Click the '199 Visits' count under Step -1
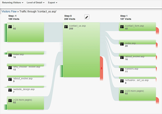The width and height of the screenshot is (162, 114). [14, 19]
